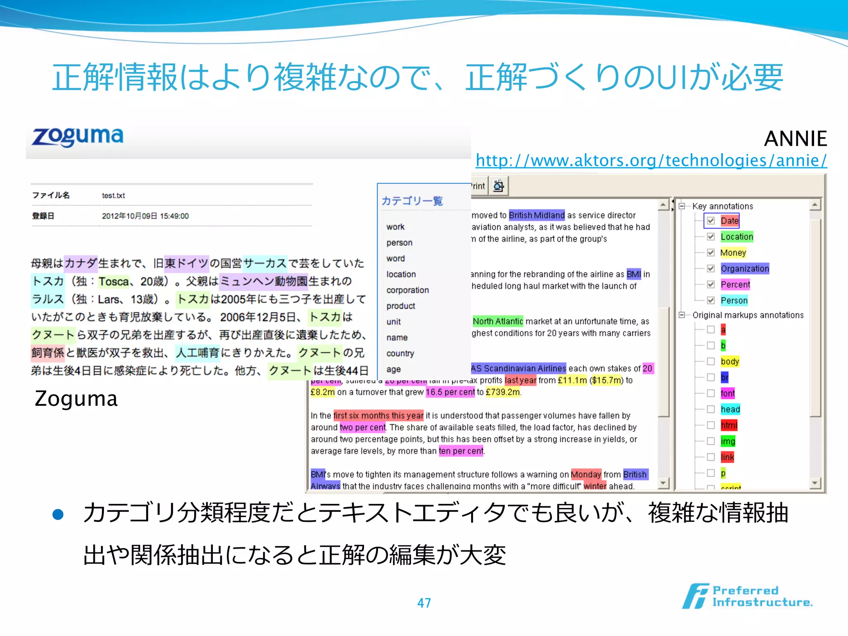Viewport: 848px width, 636px height.
Task: Click the Organization annotation label
Action: (745, 268)
